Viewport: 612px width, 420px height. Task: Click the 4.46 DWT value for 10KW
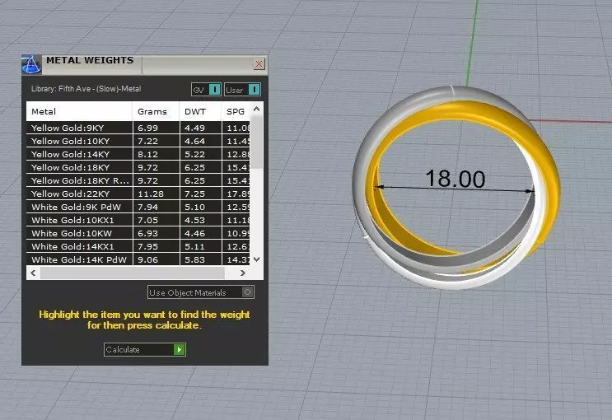194,234
